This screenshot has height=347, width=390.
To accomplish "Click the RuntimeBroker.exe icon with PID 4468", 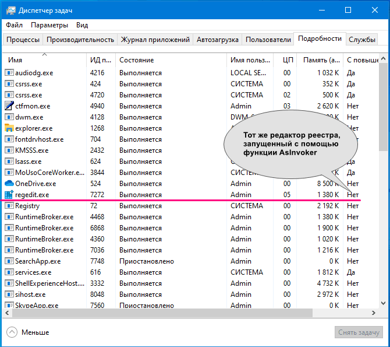I will coord(9,217).
